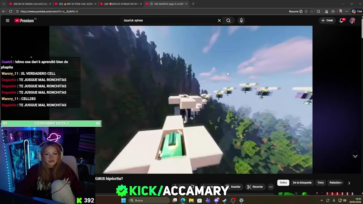Image resolution: width=363 pixels, height=204 pixels.
Task: Click the video player area
Action: [181, 99]
